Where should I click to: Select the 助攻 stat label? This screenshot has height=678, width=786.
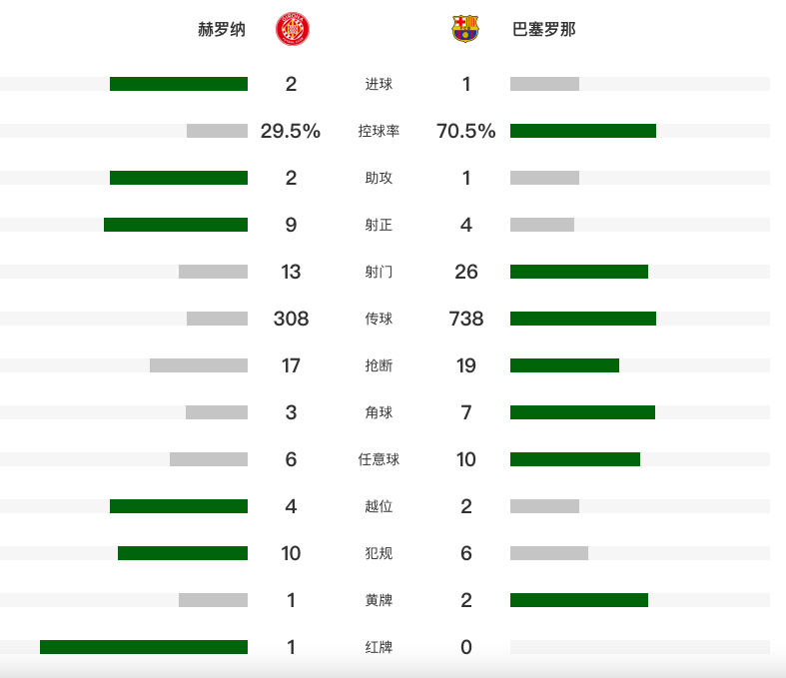[x=379, y=178]
